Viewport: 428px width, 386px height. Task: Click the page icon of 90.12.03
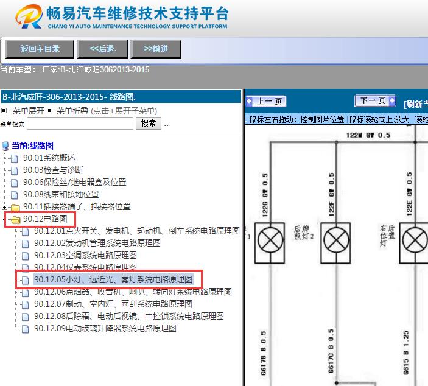[26, 256]
